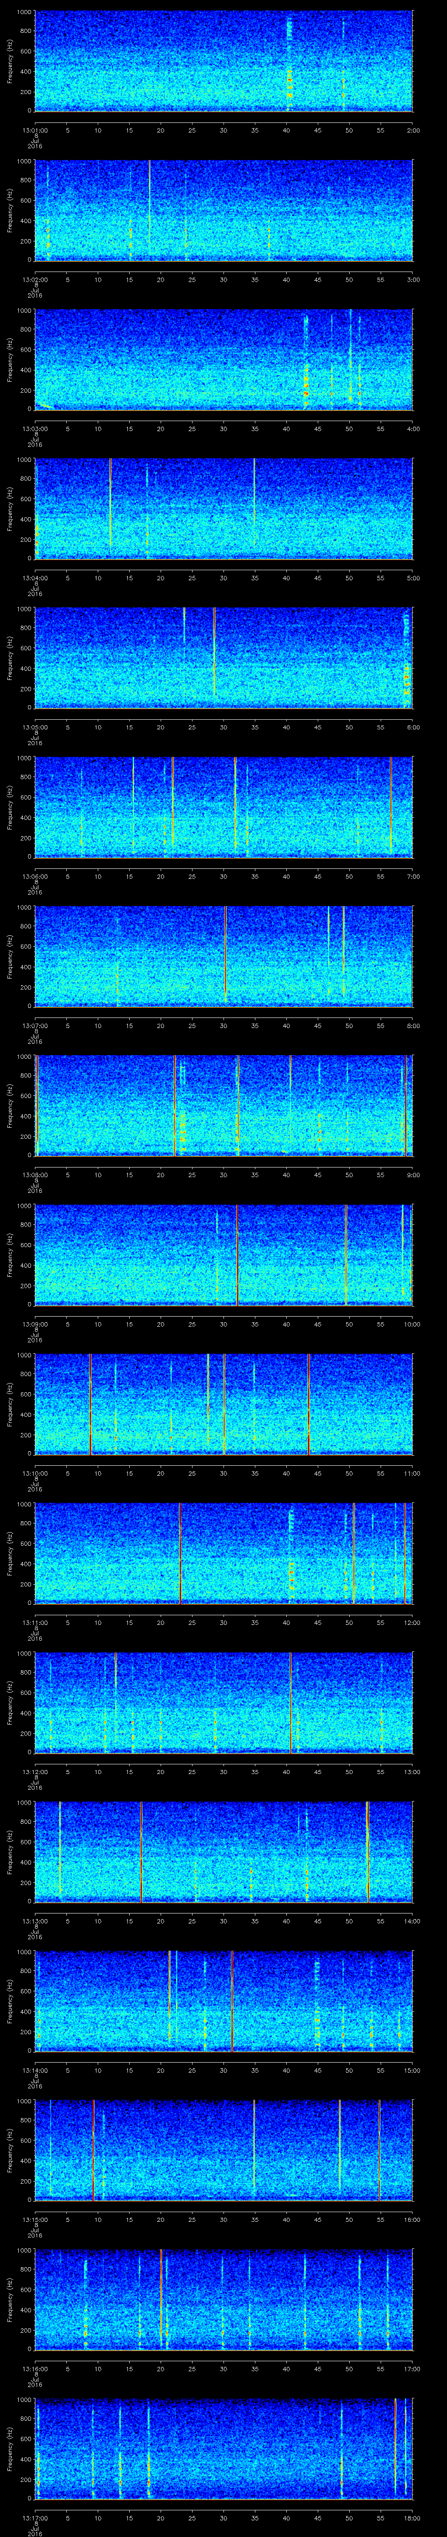Inspect the spectrogram panel starting at 13:16:00
Image resolution: width=447 pixels, height=2537 pixels.
click(224, 2300)
